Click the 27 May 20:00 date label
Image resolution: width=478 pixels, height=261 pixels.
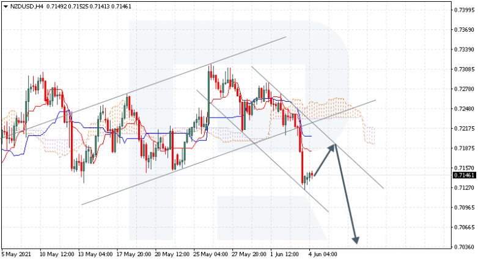point(249,254)
